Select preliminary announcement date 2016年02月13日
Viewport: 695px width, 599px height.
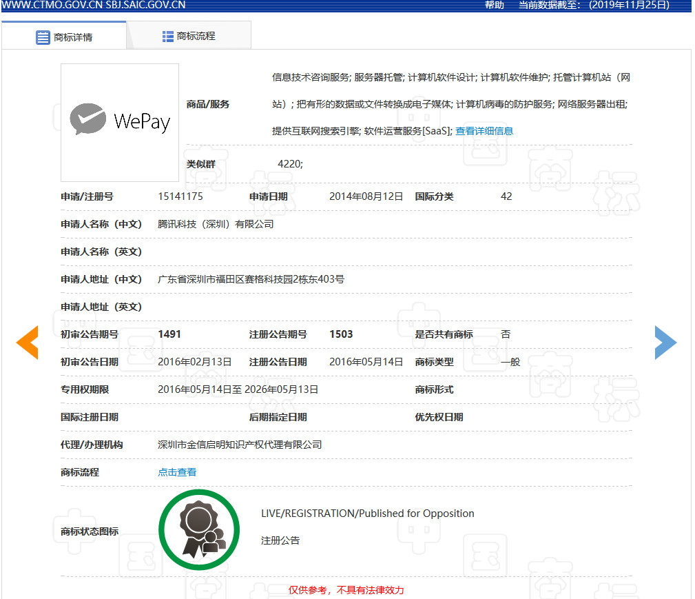coord(194,362)
